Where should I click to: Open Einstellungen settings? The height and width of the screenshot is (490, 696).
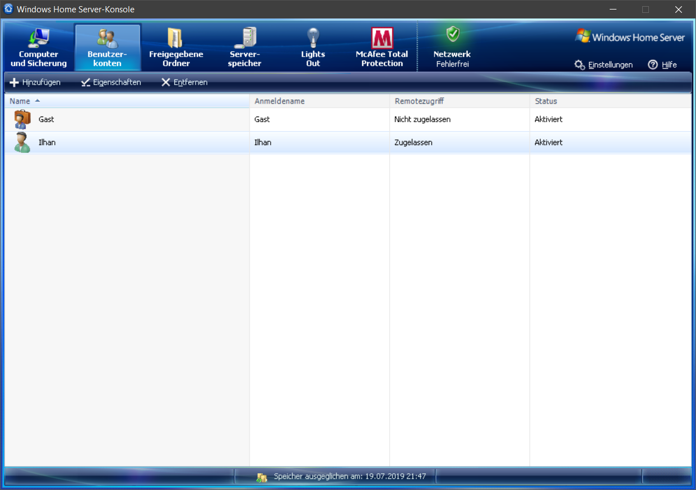[x=604, y=65]
